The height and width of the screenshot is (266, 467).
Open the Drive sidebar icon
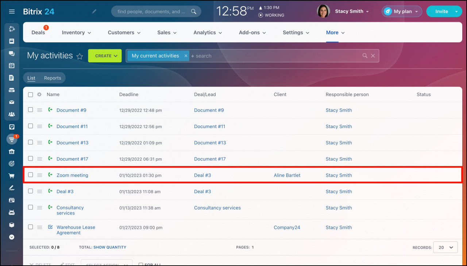[12, 90]
